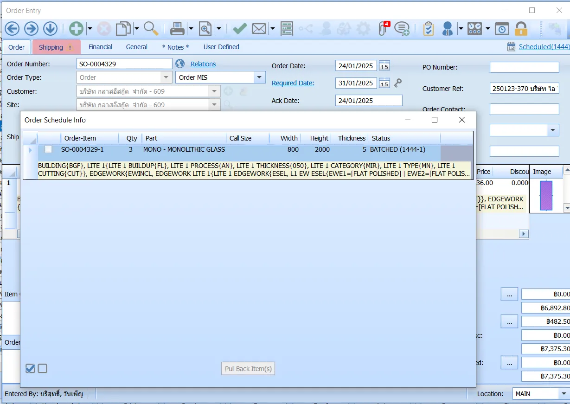Sort by the Order-Item column header
The image size is (570, 404).
(90, 138)
